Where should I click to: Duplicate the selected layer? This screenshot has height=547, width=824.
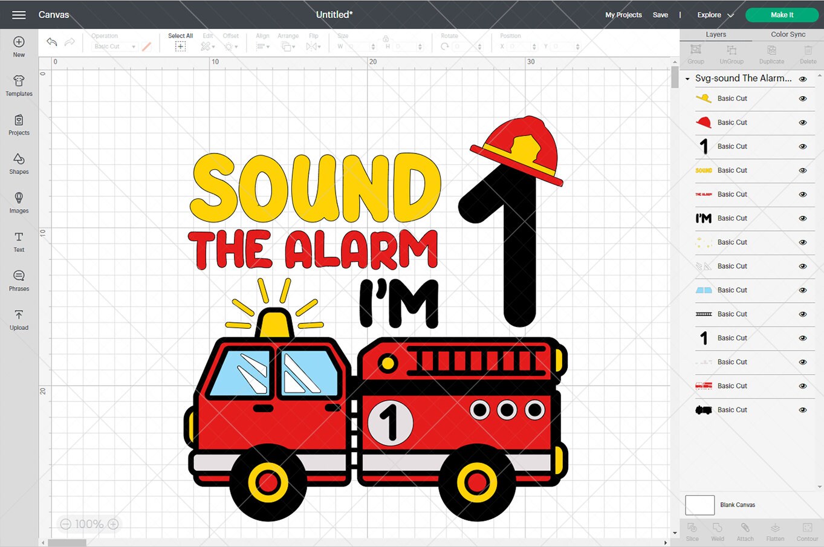[x=771, y=54]
